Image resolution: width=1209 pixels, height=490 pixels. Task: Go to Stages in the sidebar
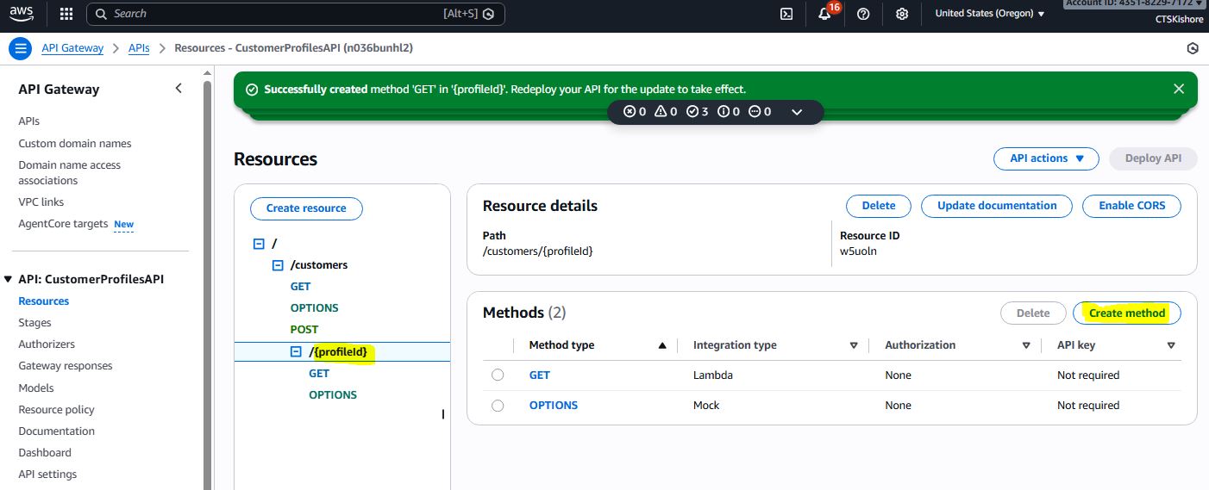click(x=34, y=323)
